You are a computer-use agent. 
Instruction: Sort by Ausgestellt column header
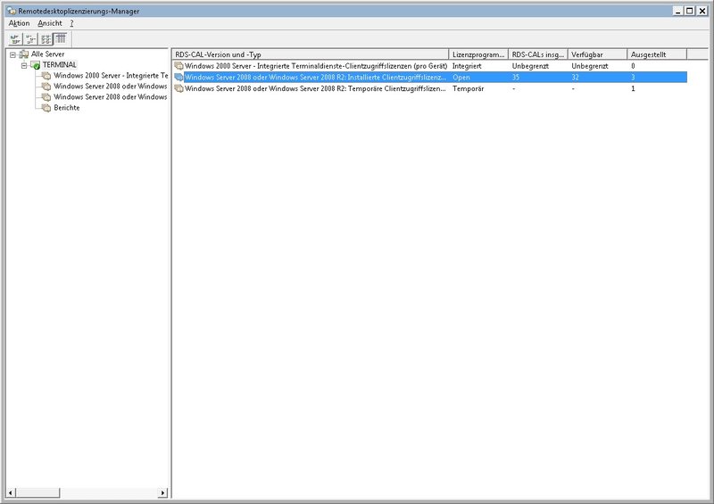click(657, 54)
